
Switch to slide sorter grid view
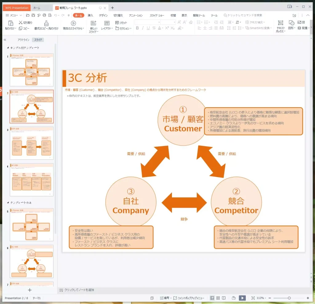[x=218, y=298]
